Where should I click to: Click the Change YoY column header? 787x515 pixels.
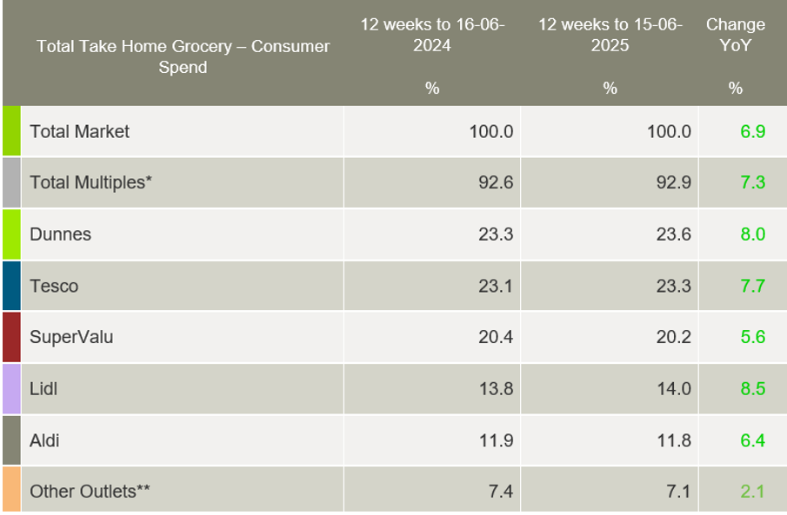pos(736,34)
